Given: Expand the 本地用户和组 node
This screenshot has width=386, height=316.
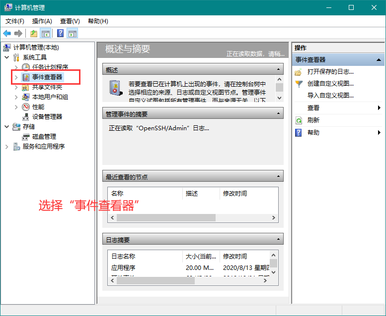Looking at the screenshot, I should [x=16, y=97].
